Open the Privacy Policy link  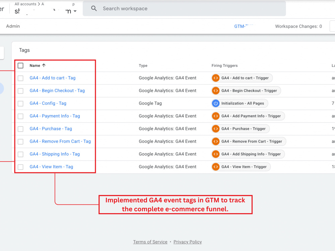[188, 242]
